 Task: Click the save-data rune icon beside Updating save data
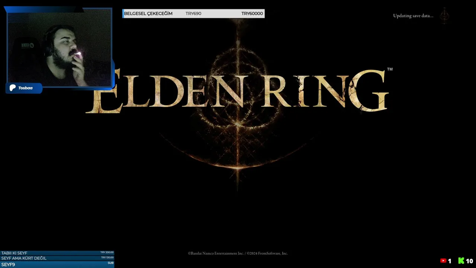[445, 16]
